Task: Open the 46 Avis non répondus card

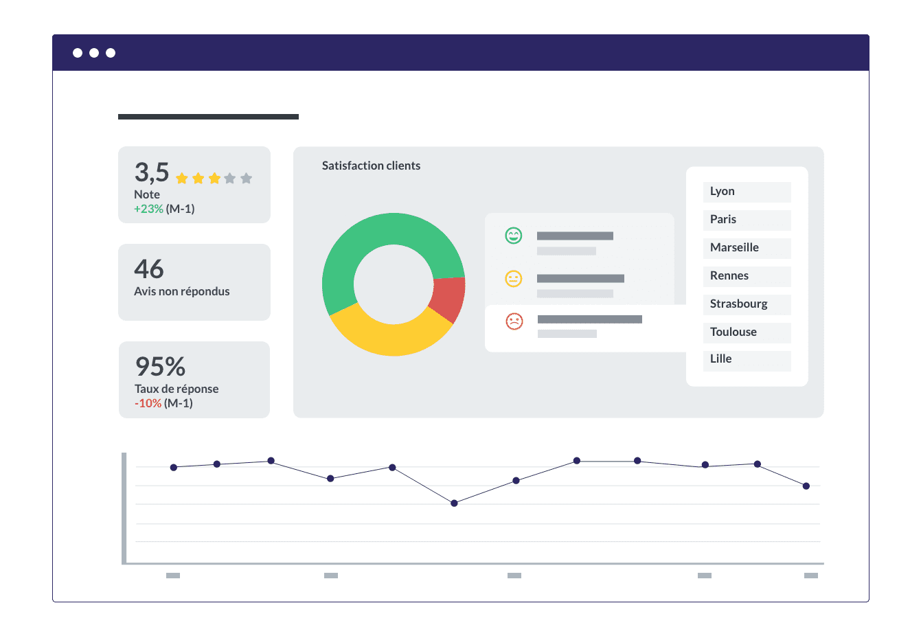Action: pyautogui.click(x=194, y=282)
